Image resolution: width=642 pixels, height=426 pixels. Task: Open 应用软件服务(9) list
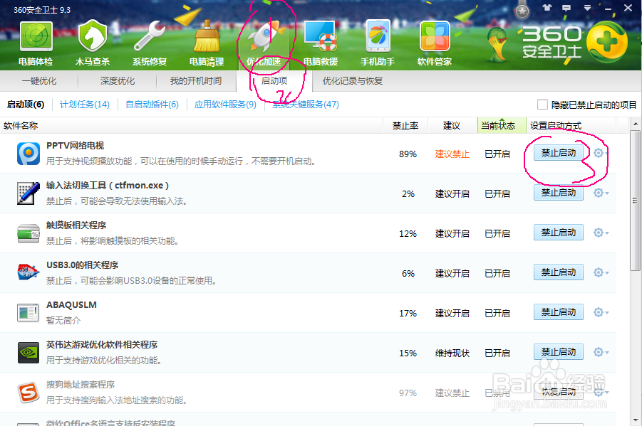click(x=225, y=105)
